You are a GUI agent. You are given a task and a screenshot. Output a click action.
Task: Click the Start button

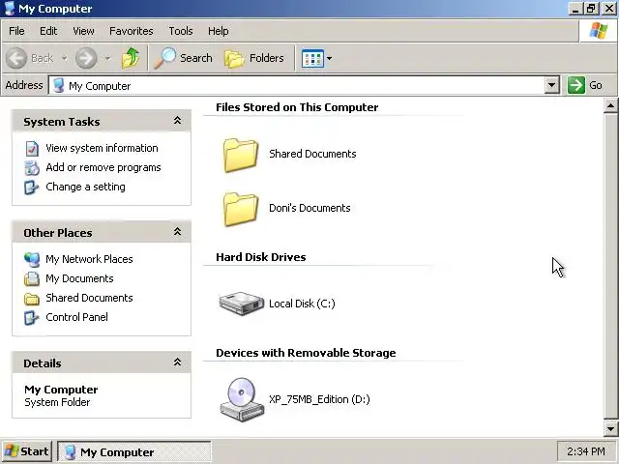point(27,451)
